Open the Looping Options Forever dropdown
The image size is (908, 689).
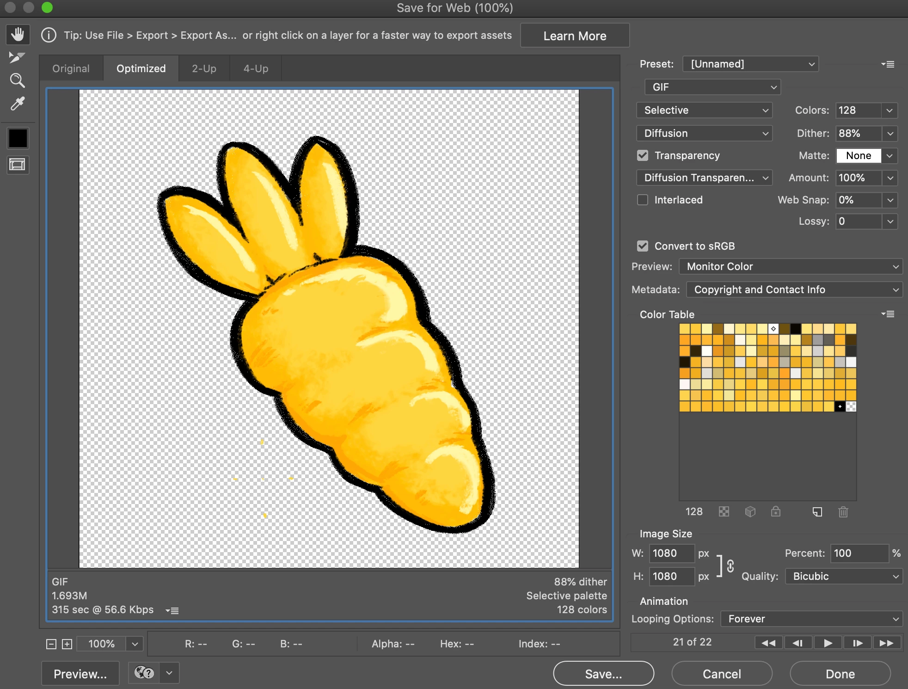811,619
